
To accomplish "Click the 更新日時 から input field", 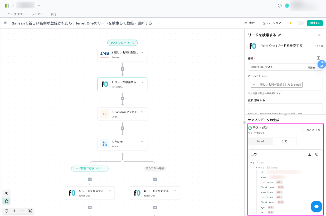I will pos(285,107).
